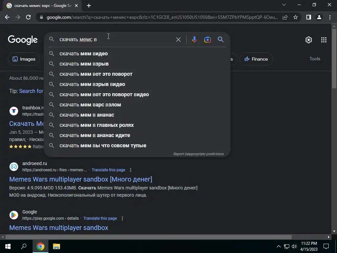Open File Explorer from taskbar
The image size is (337, 253).
[56, 246]
